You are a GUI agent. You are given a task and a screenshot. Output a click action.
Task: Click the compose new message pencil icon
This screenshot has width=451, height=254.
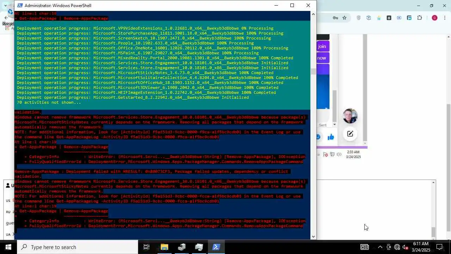pyautogui.click(x=350, y=134)
